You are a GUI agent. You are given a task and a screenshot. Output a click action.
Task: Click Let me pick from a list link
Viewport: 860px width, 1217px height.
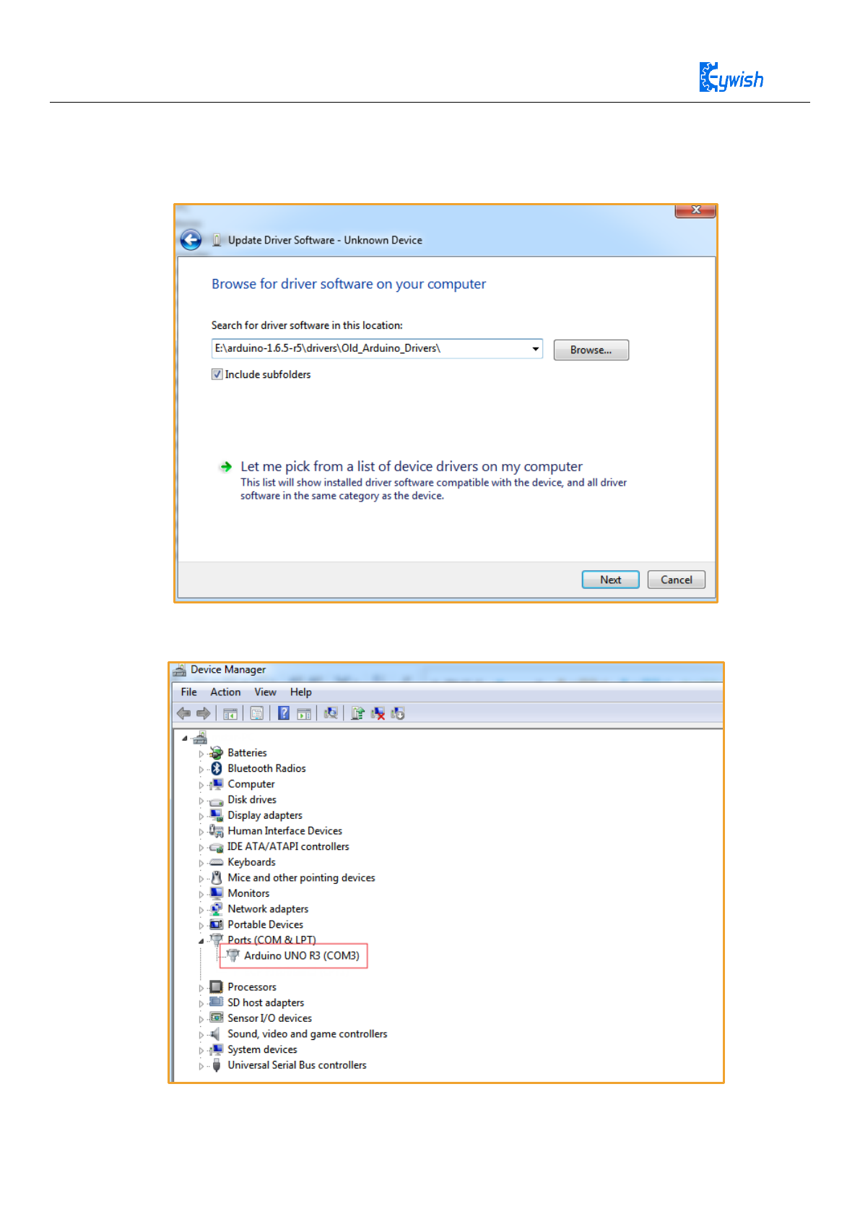[412, 467]
